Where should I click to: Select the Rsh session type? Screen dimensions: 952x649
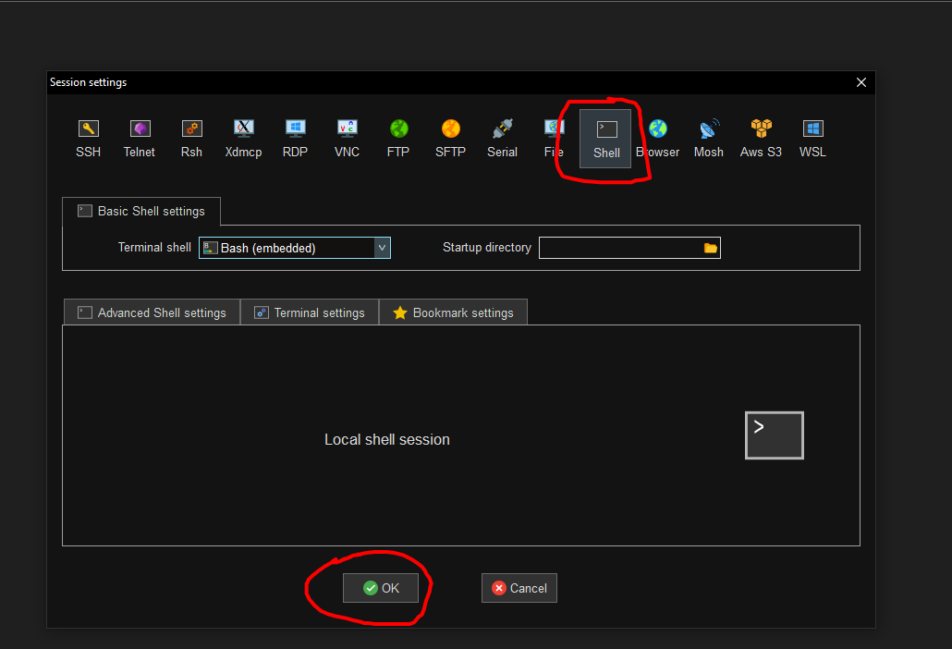(191, 138)
